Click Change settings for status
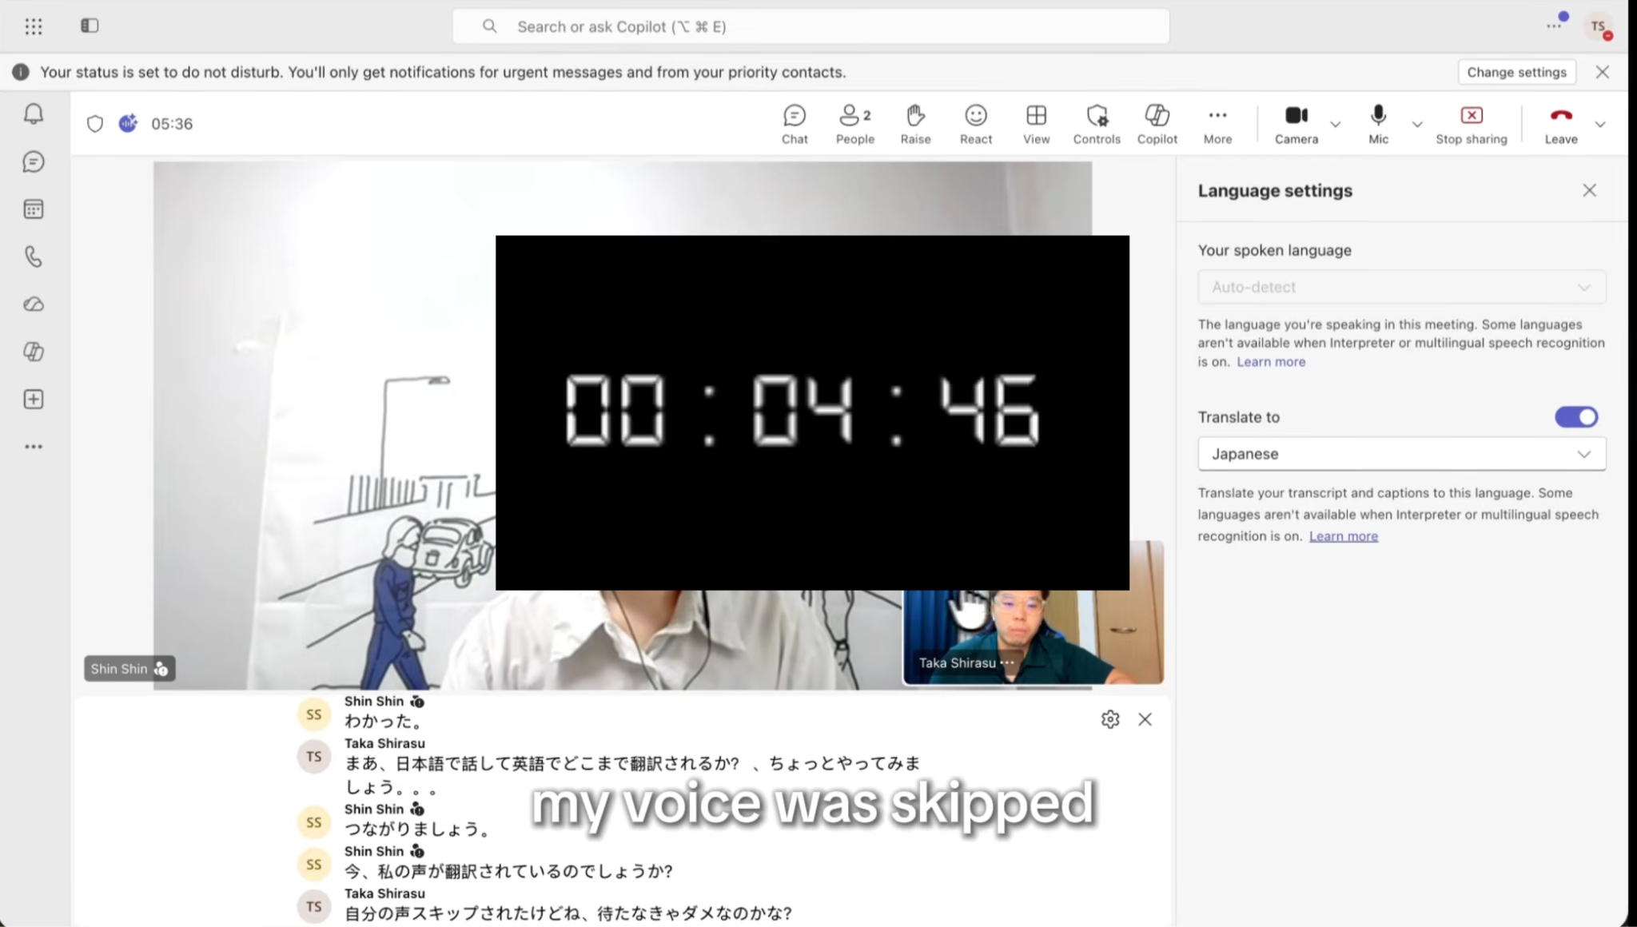Screen dimensions: 1637x927 (x=1516, y=72)
